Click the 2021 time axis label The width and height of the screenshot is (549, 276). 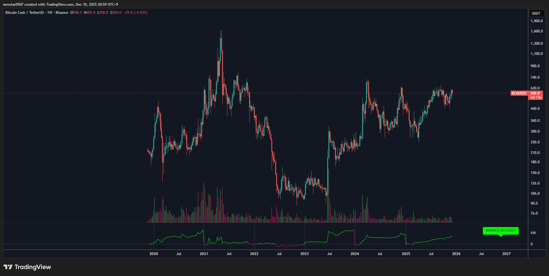(x=204, y=254)
